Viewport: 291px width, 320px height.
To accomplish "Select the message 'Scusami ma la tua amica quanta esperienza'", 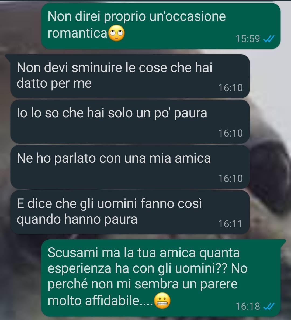I will click(x=161, y=278).
